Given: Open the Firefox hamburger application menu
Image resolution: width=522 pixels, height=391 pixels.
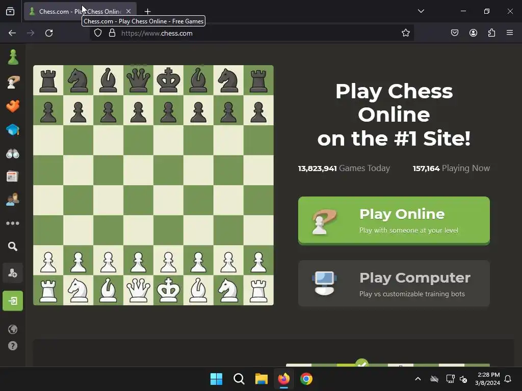Looking at the screenshot, I should 510,33.
